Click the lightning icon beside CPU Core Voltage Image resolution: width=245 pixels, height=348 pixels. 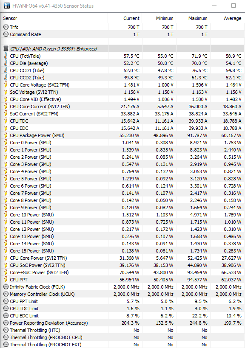pyautogui.click(x=6, y=85)
